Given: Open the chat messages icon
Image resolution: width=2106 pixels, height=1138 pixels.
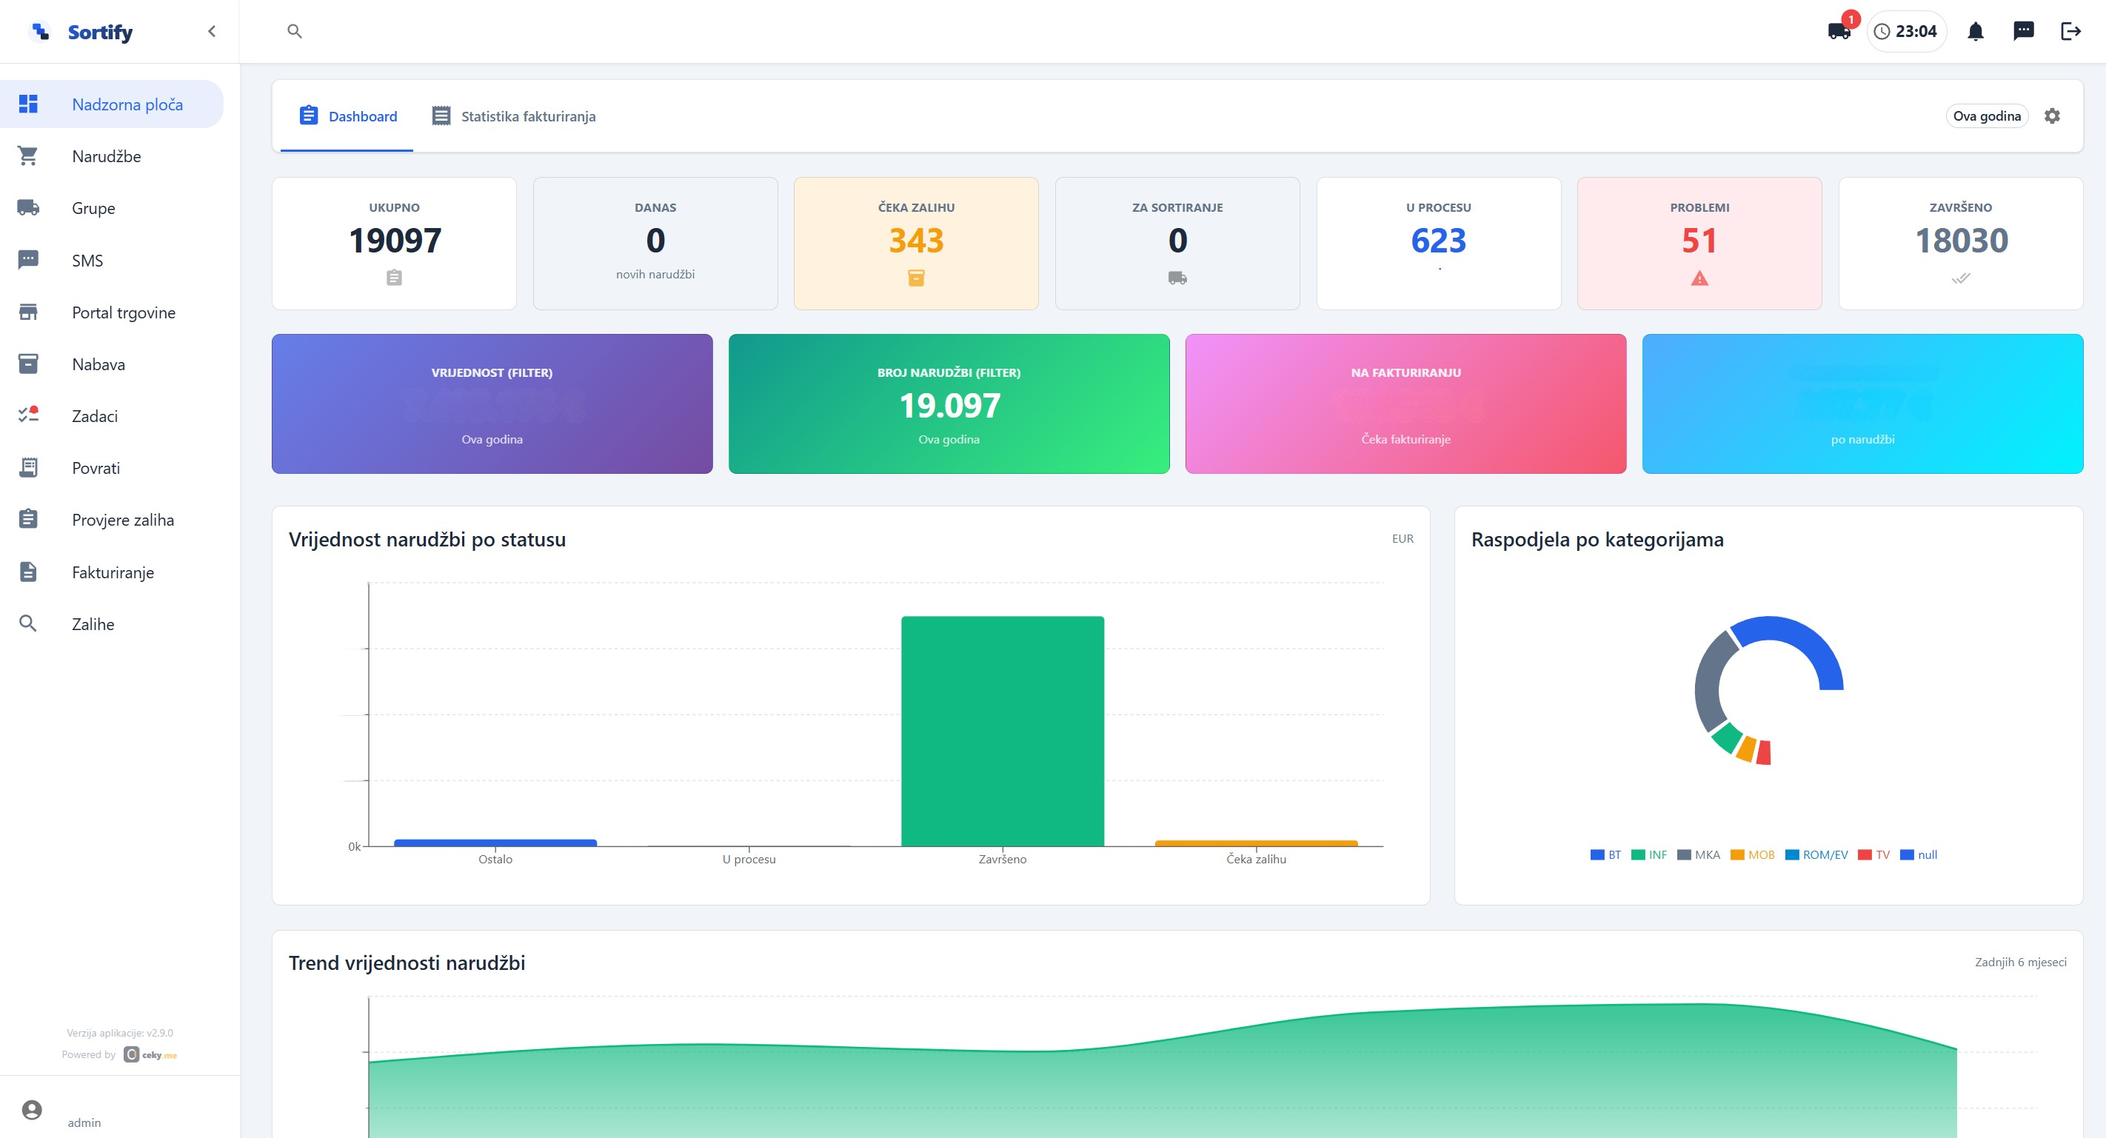Looking at the screenshot, I should [x=2023, y=31].
